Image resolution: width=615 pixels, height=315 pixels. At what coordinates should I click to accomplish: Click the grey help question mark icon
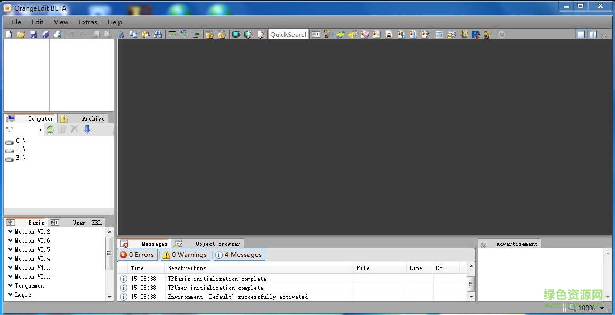pyautogui.click(x=501, y=34)
